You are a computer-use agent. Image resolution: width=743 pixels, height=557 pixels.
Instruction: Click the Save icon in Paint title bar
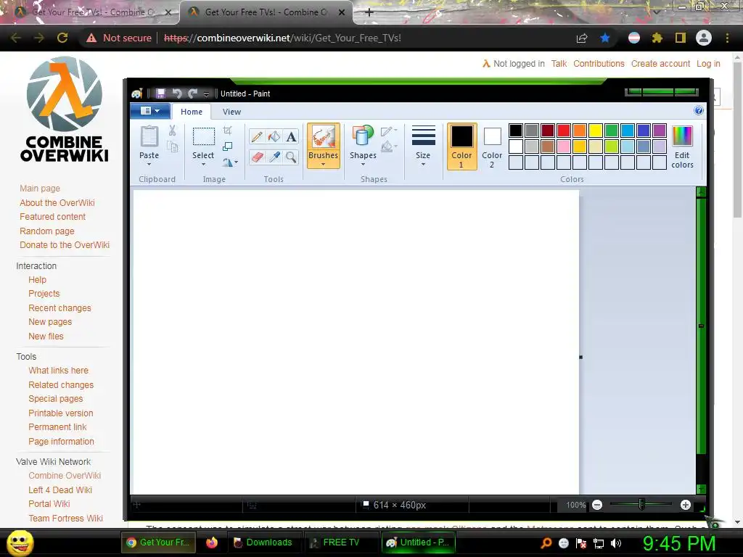(x=160, y=94)
